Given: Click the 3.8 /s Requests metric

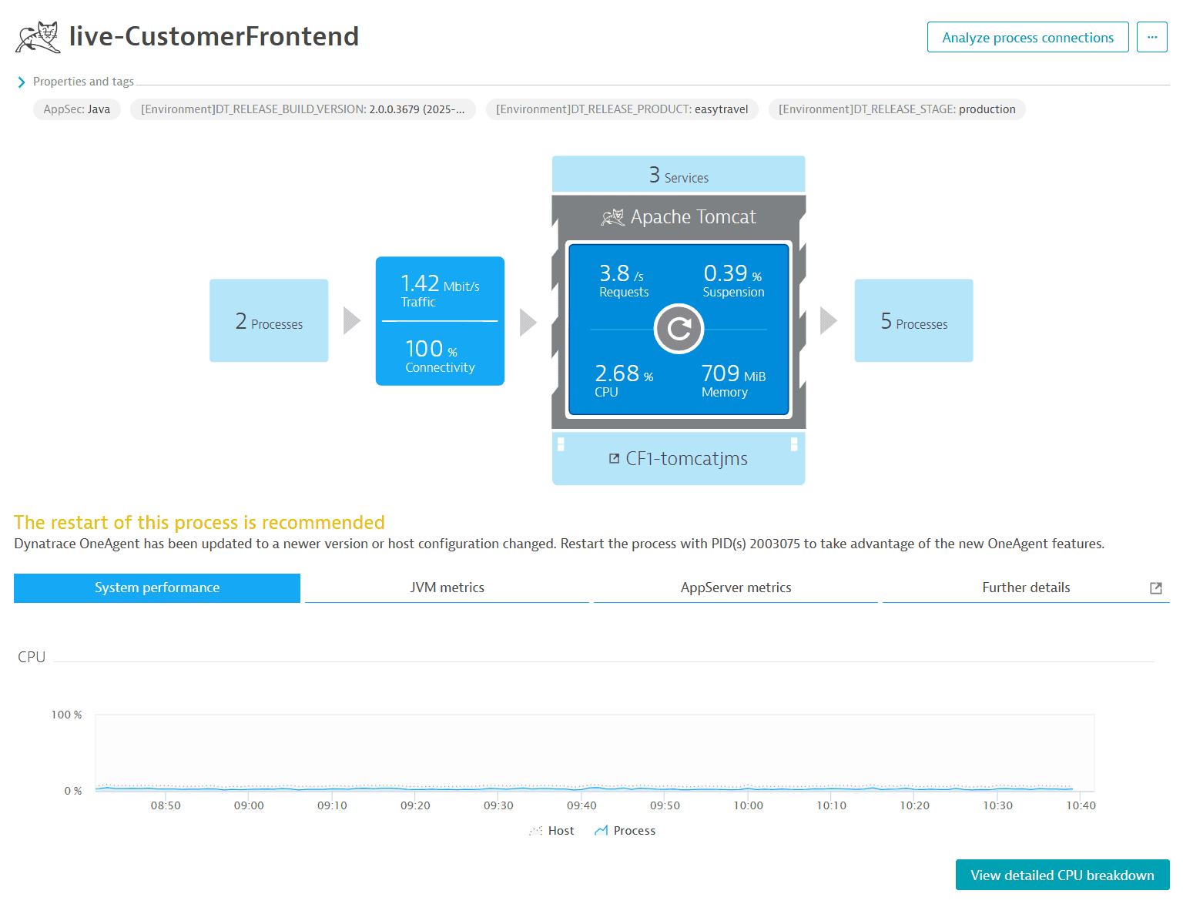Looking at the screenshot, I should (x=624, y=280).
